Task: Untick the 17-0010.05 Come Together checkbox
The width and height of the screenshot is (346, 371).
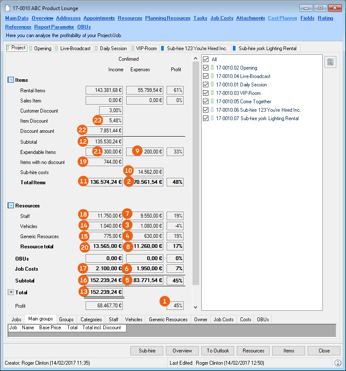Action: [x=205, y=102]
